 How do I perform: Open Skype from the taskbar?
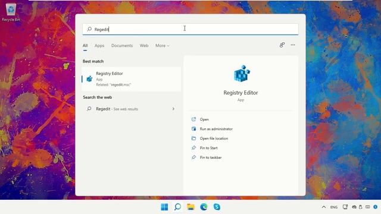coord(217,207)
